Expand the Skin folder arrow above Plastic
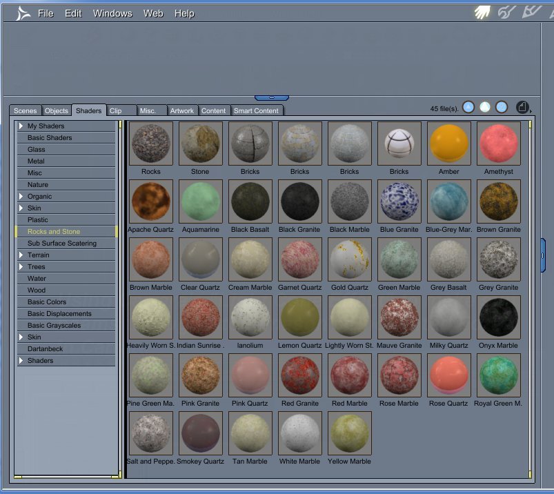Image resolution: width=554 pixels, height=494 pixels. pyautogui.click(x=21, y=208)
